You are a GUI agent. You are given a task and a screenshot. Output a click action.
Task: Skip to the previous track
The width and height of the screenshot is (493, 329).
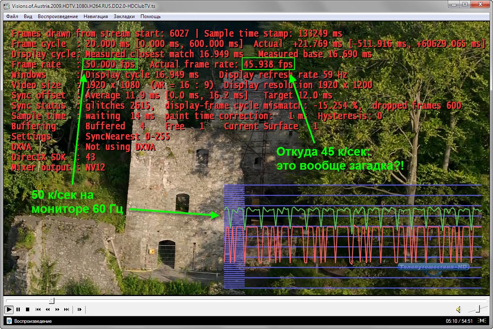click(x=38, y=309)
